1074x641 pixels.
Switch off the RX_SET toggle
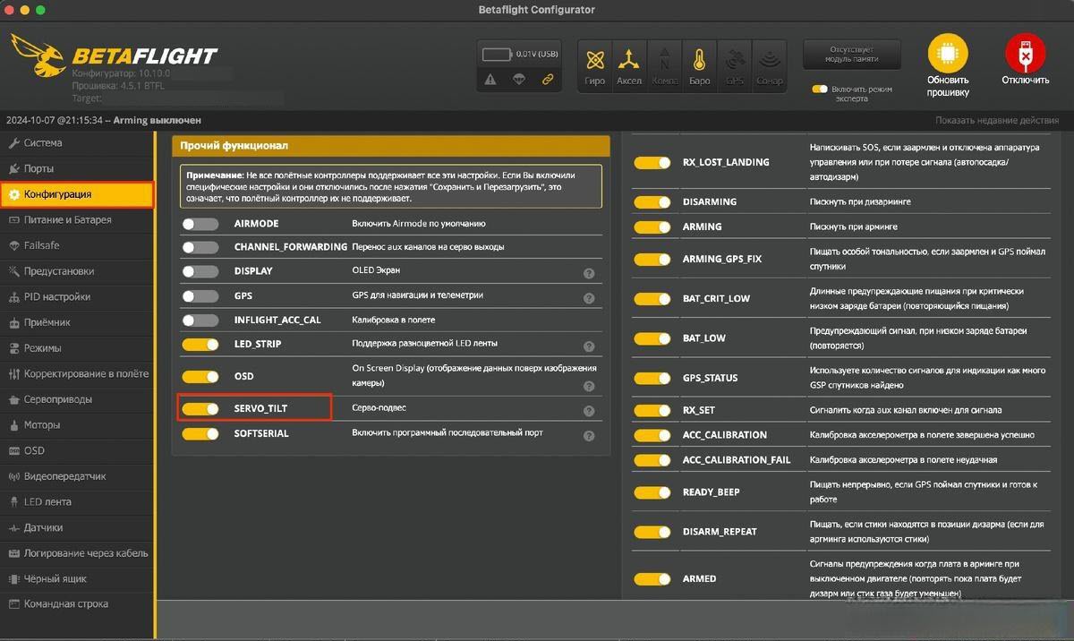(652, 410)
